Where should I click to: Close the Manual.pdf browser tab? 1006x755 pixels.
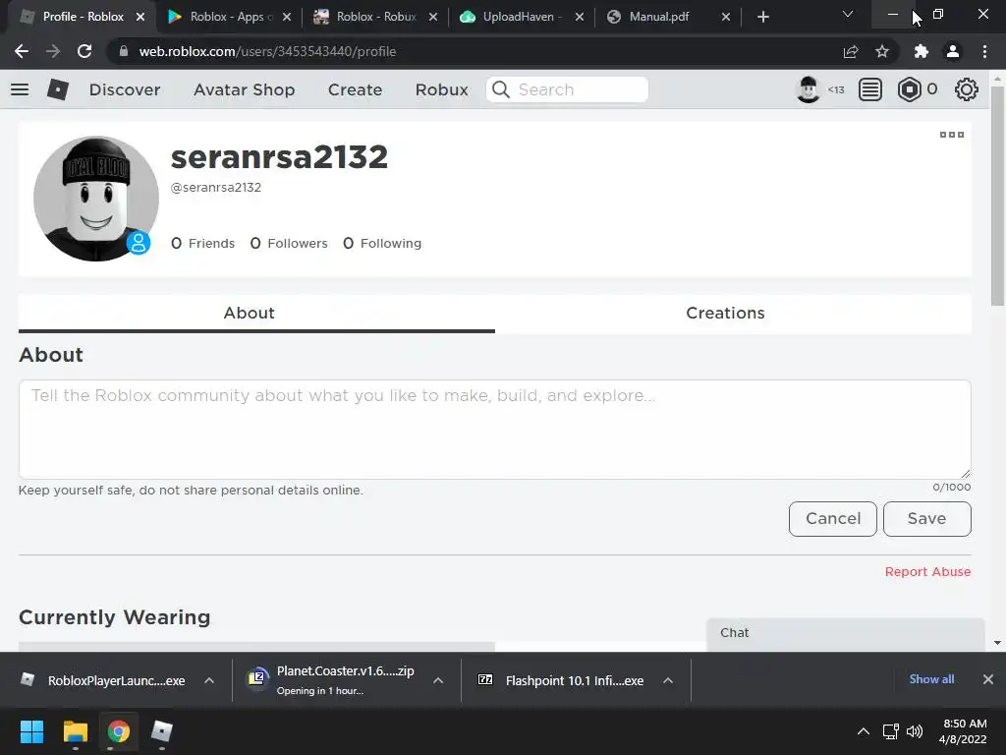(726, 17)
